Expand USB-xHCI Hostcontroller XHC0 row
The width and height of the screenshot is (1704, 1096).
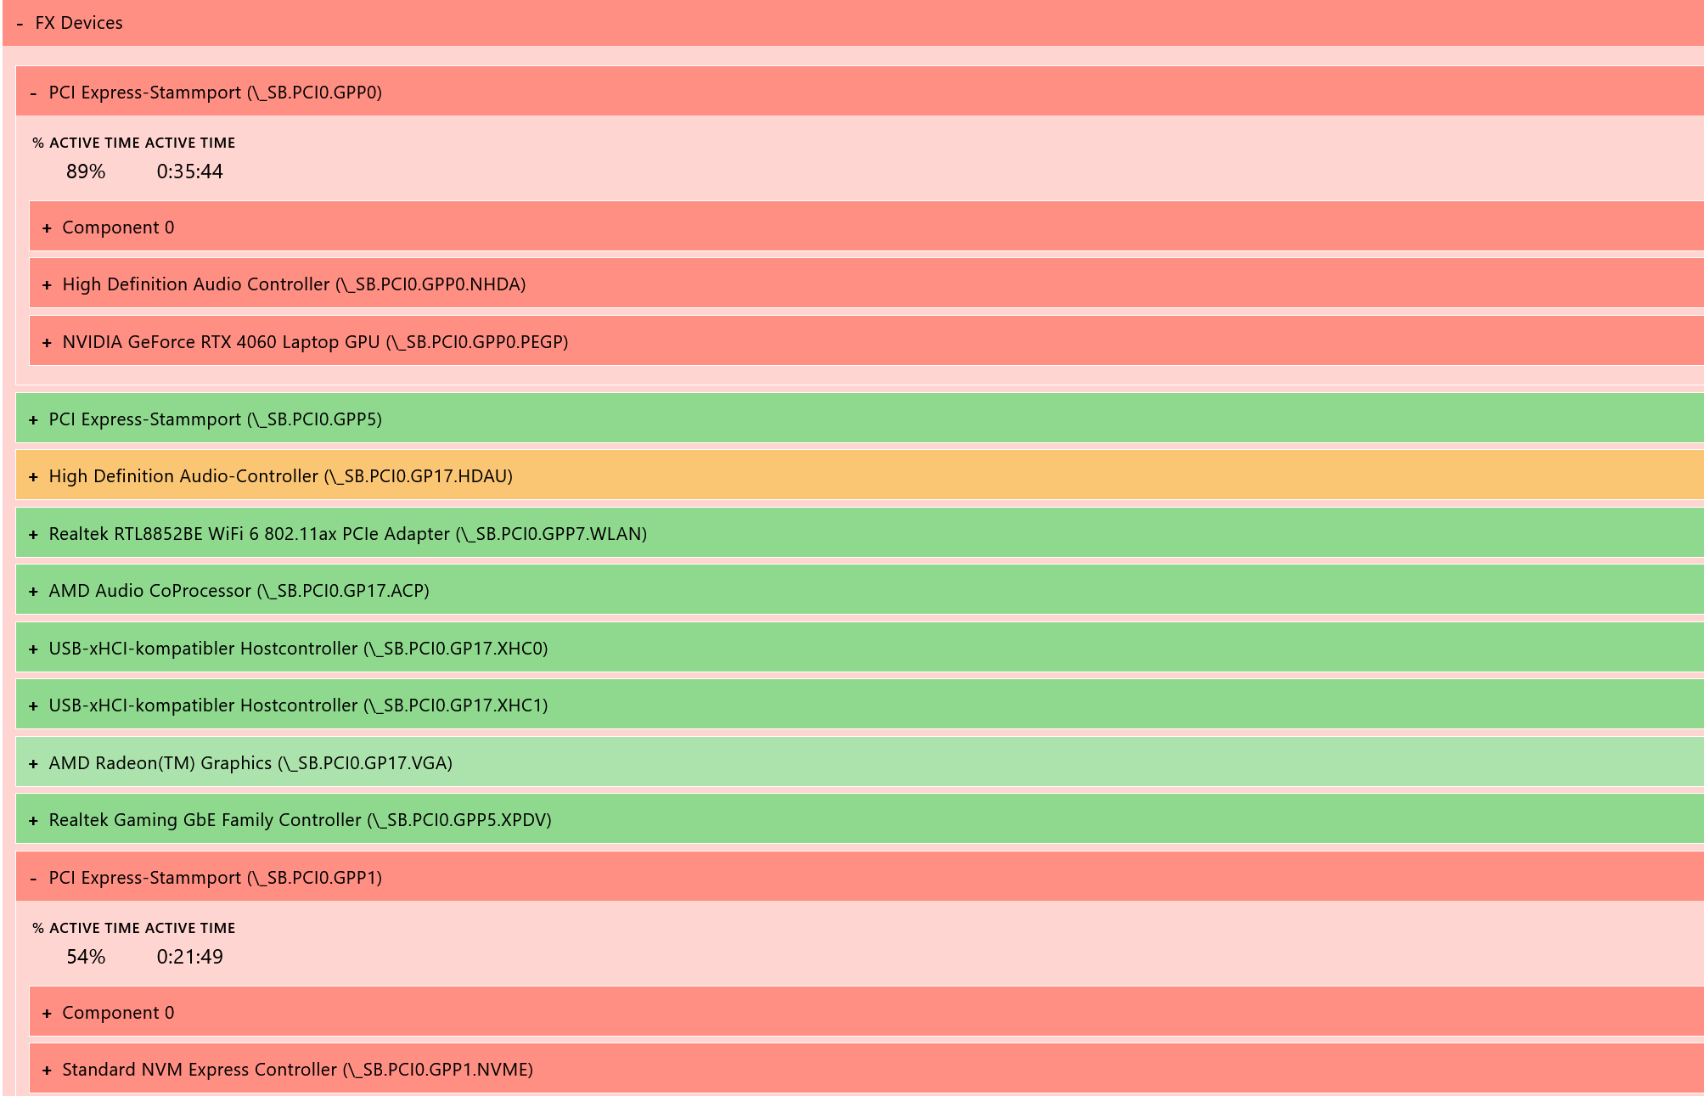point(33,649)
